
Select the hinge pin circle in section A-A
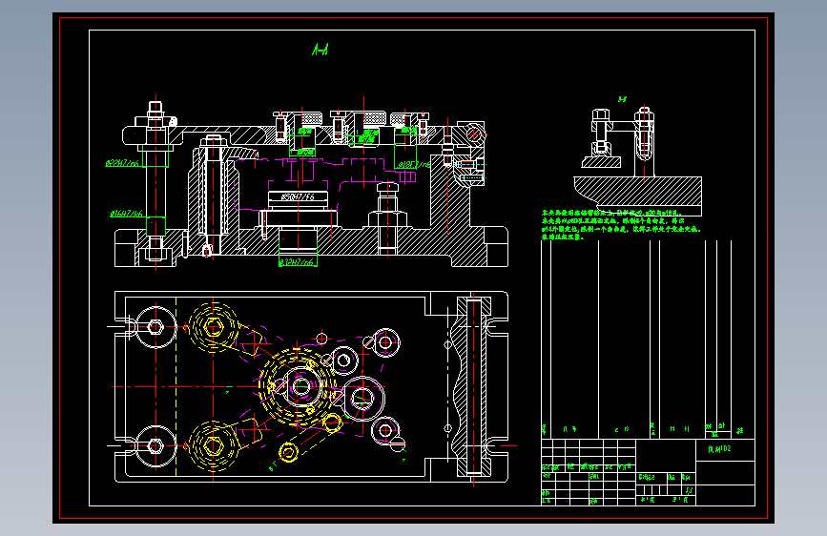coord(474,134)
